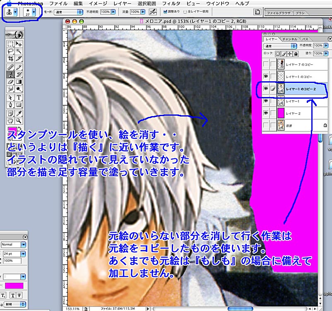332x311 pixels.
Task: Select the Path Selection arrow tool
Action: [x=10, y=97]
